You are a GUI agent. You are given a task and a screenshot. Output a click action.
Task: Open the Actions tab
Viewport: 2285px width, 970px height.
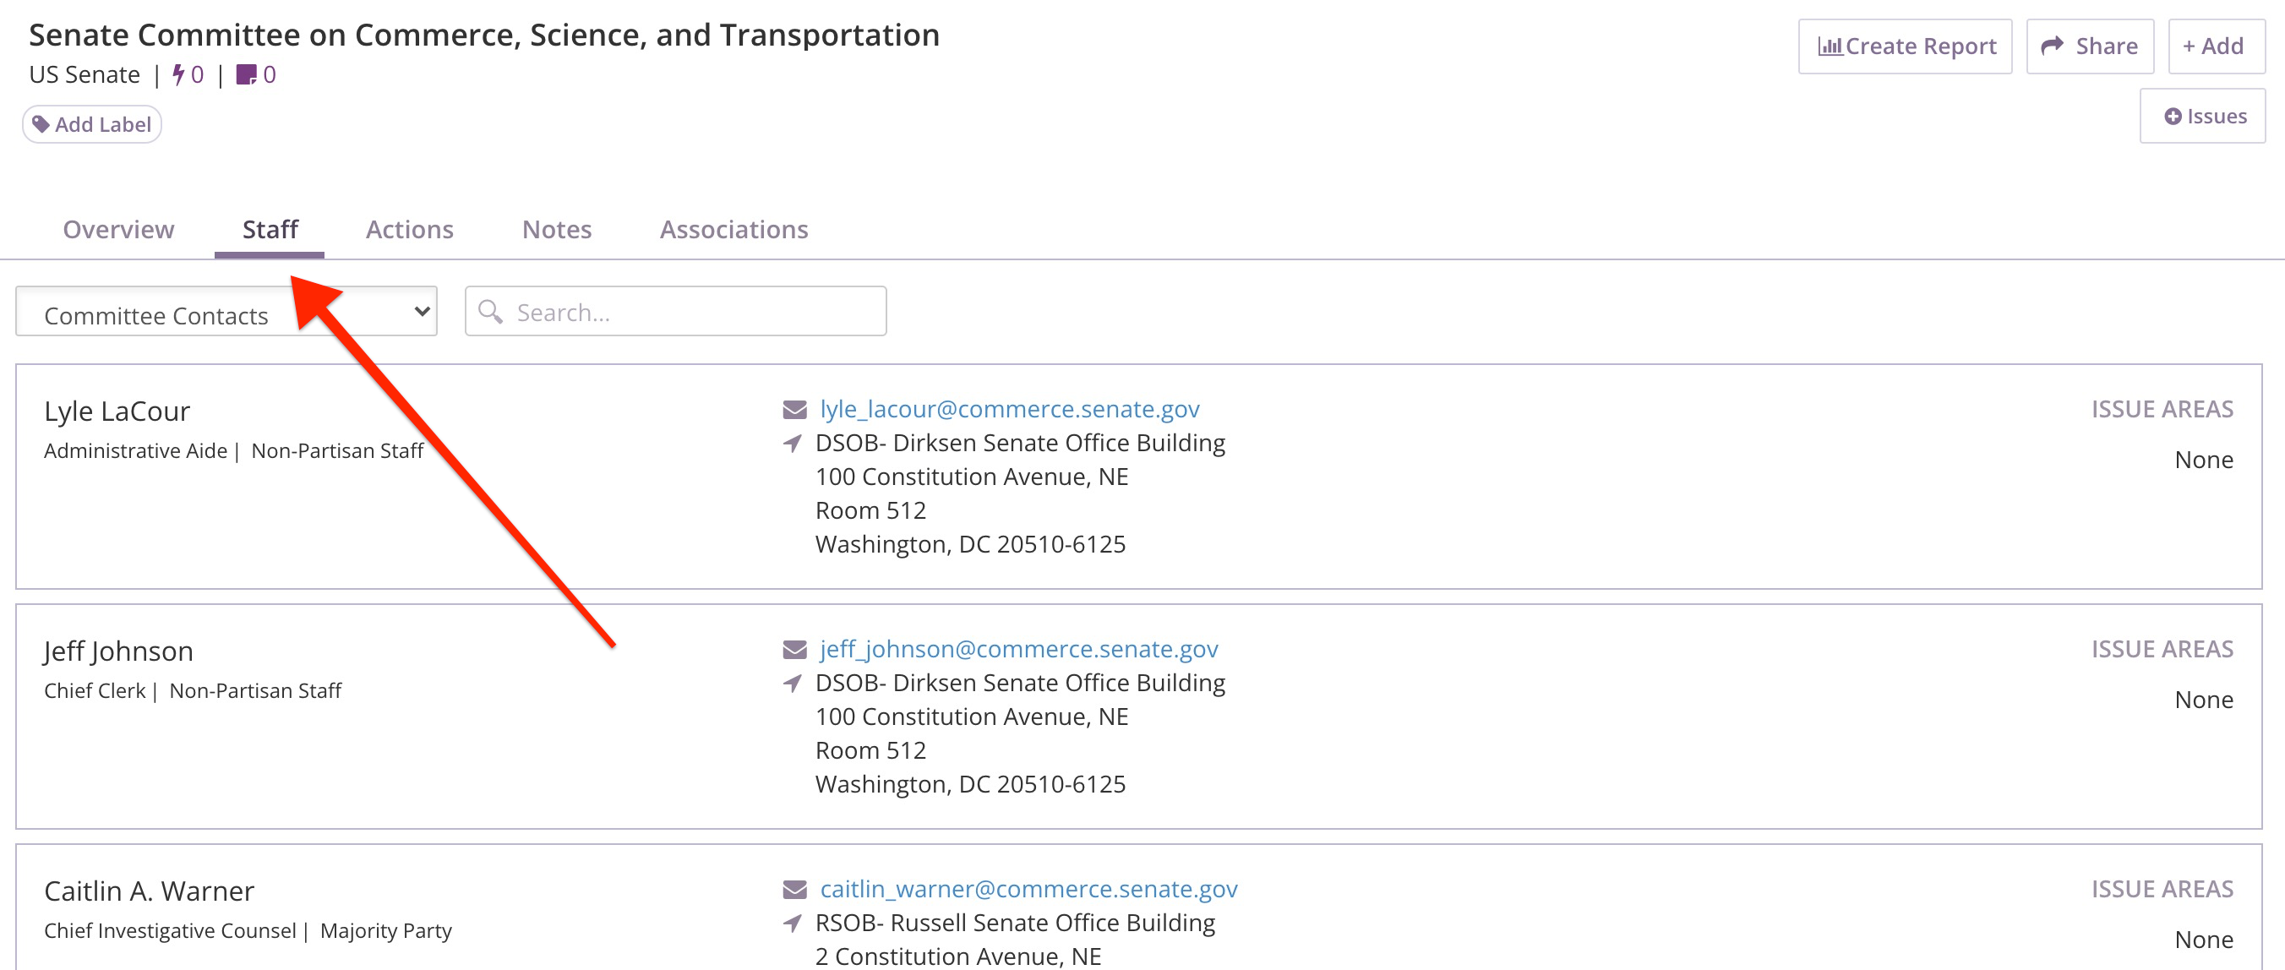[x=410, y=230]
